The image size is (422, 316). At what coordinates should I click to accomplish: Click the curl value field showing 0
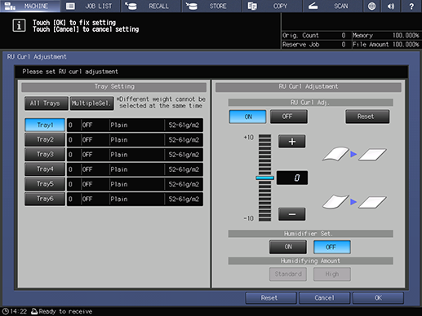pyautogui.click(x=292, y=178)
